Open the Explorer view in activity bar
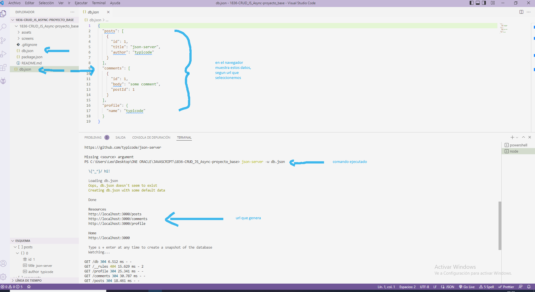 (x=3, y=13)
